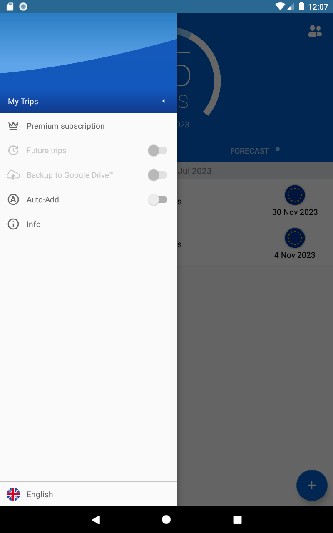Select the Info menu entry

point(89,224)
